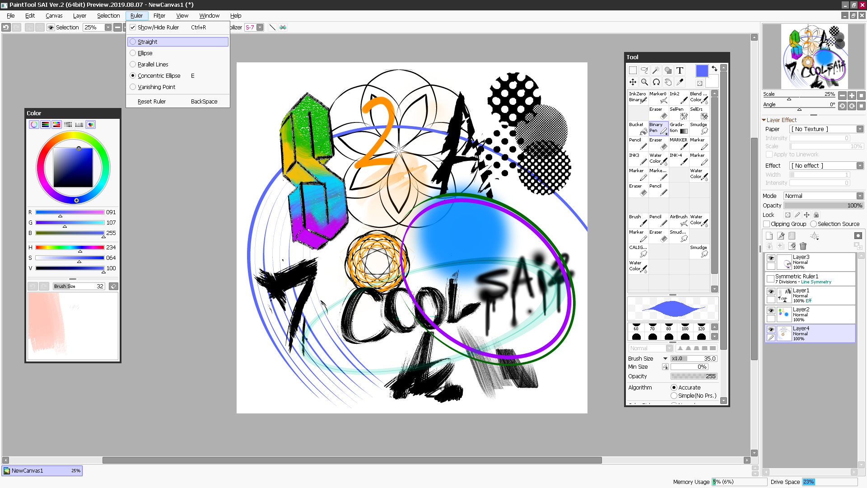The width and height of the screenshot is (867, 488).
Task: Select the Ellipse ruler option
Action: pyautogui.click(x=144, y=53)
